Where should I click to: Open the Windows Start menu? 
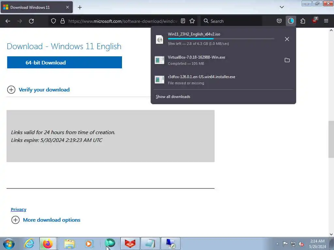[9, 243]
